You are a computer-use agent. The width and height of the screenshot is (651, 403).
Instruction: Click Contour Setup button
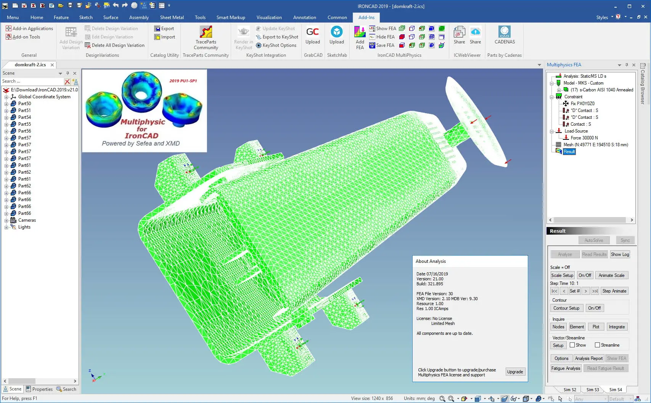[566, 308]
